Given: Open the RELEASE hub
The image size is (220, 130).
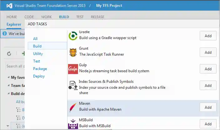Looking at the screenshot, I should [x=97, y=17].
